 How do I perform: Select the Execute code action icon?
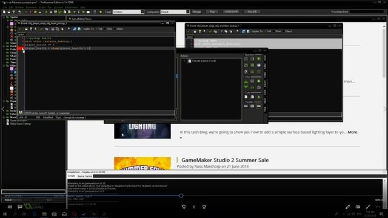pyautogui.click(x=246, y=97)
